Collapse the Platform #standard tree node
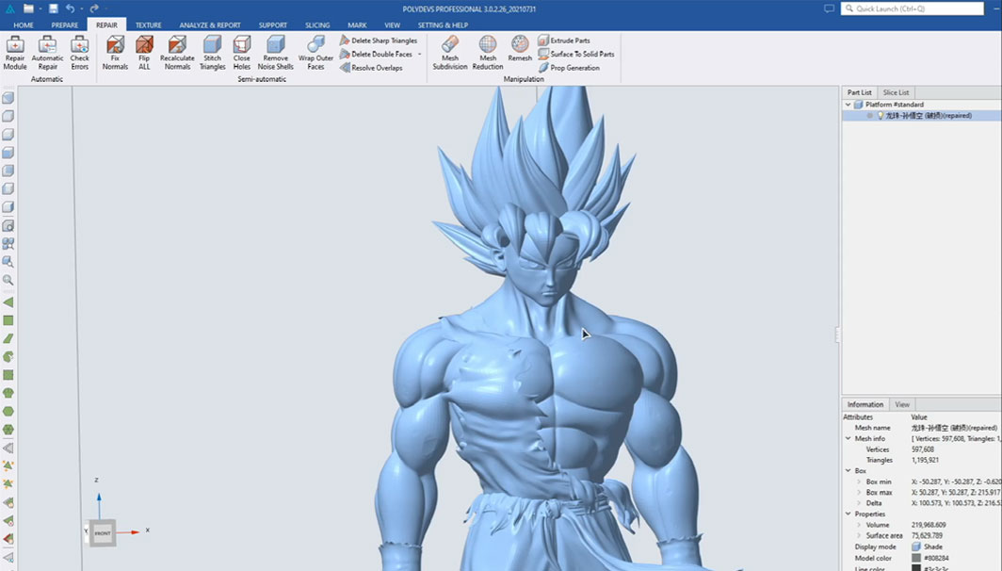The width and height of the screenshot is (1002, 571). [848, 105]
